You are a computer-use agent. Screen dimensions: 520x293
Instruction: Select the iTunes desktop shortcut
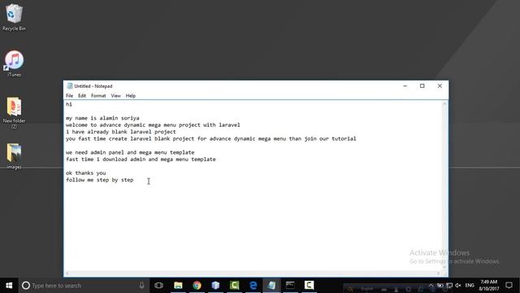[14, 63]
